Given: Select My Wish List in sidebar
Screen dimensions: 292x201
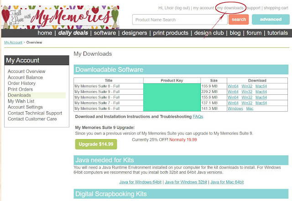Looking at the screenshot, I should click(x=21, y=101).
